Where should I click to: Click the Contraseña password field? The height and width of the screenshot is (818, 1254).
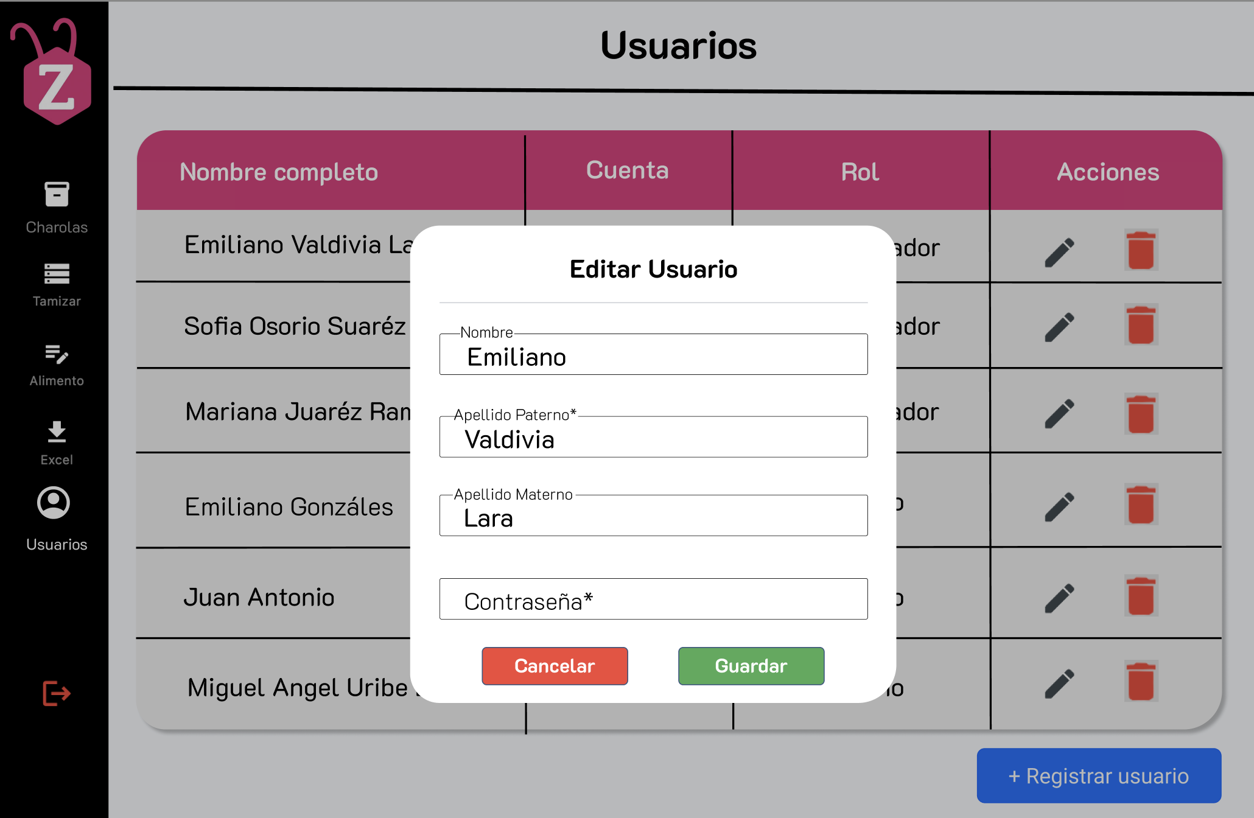[x=653, y=599]
